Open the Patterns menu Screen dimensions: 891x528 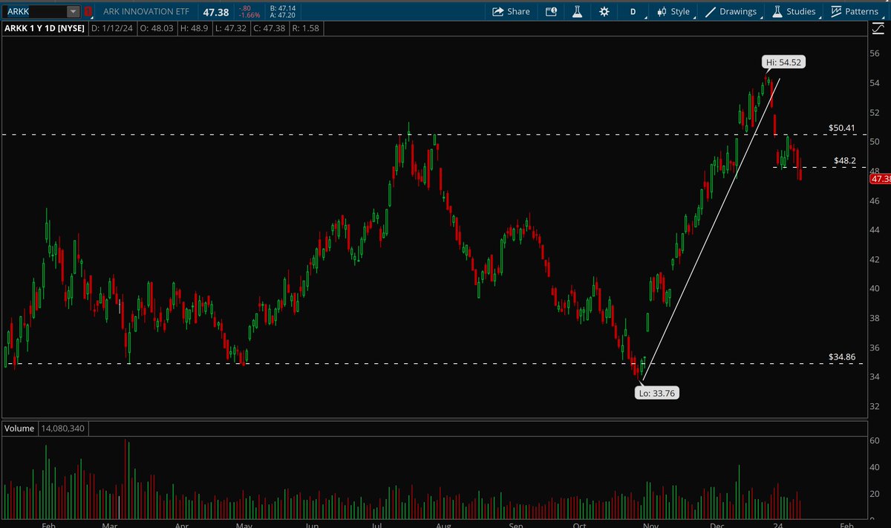point(856,11)
